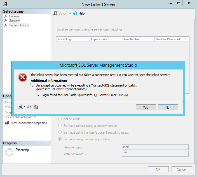Screen dimensions: 197x177
Task: Click the 'Login failed for user Jack' message
Action: point(85,95)
